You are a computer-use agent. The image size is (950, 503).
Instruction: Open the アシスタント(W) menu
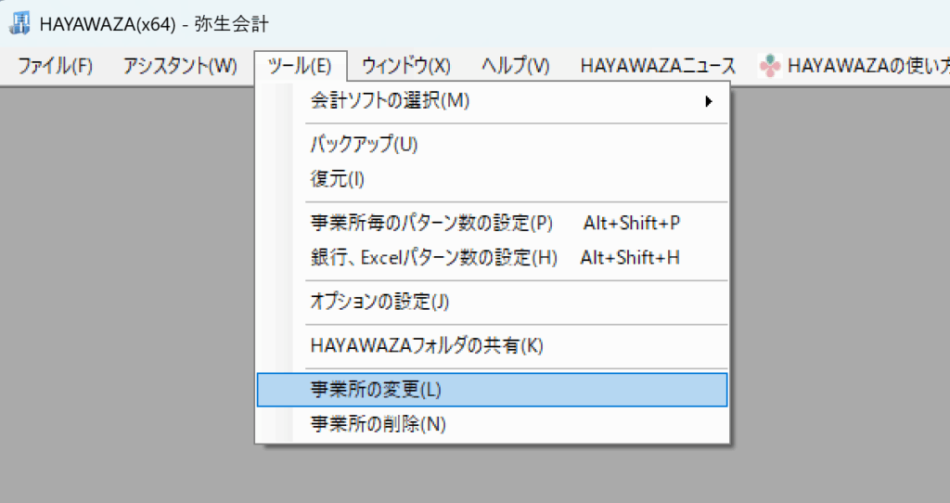coord(180,66)
